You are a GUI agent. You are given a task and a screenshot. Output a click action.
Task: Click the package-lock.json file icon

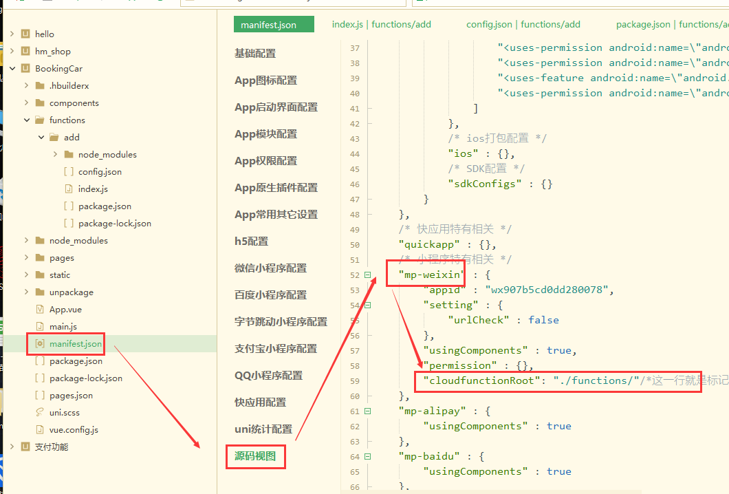pyautogui.click(x=39, y=378)
